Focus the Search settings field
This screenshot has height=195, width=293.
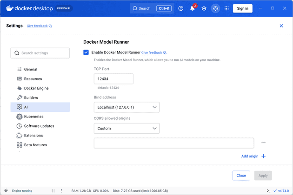[40, 53]
